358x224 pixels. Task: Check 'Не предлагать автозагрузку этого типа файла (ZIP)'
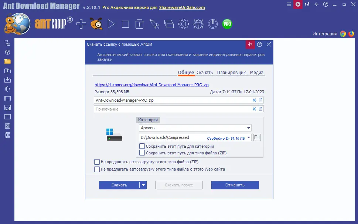pos(97,161)
